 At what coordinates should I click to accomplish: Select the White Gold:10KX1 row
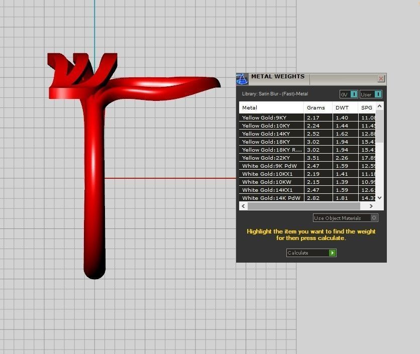(307, 174)
